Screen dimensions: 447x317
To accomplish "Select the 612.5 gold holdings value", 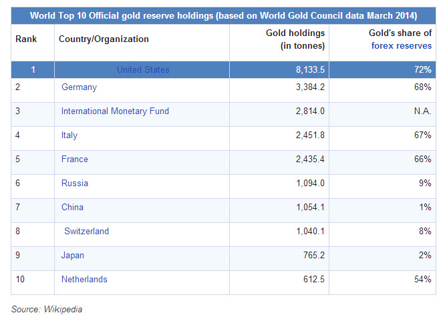I will coord(314,279).
